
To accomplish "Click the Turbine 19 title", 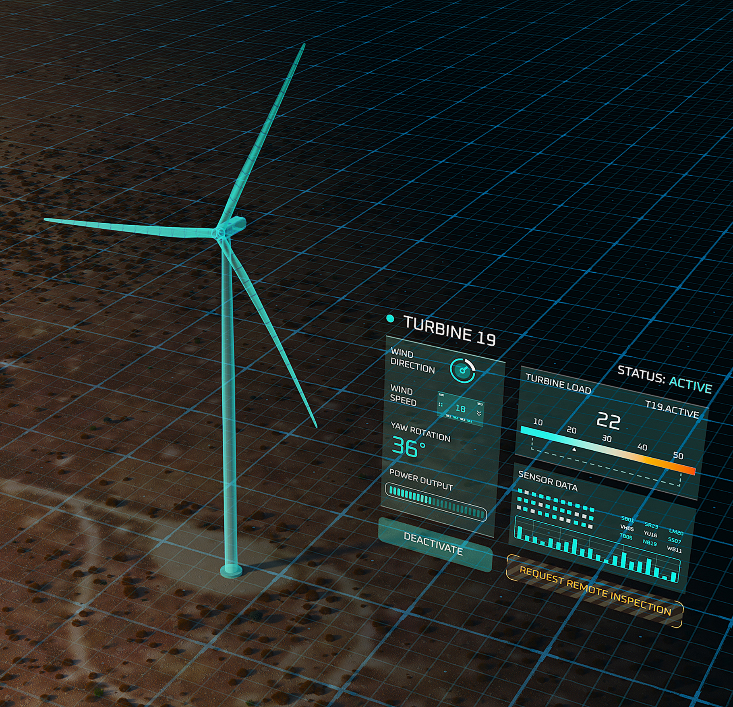I will coord(449,331).
